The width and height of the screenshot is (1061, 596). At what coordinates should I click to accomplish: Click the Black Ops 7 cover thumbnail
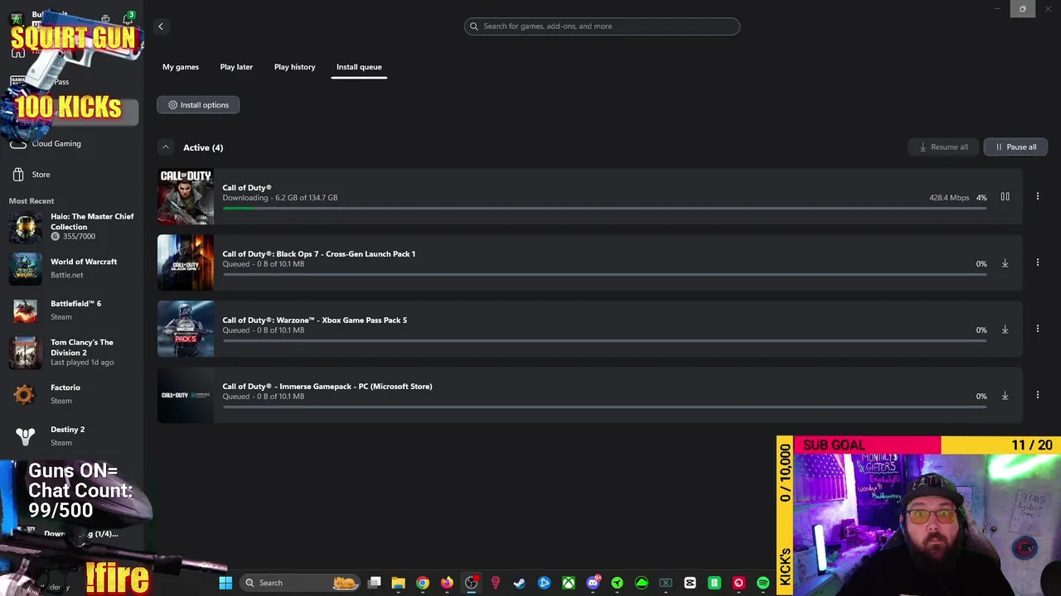(x=186, y=262)
